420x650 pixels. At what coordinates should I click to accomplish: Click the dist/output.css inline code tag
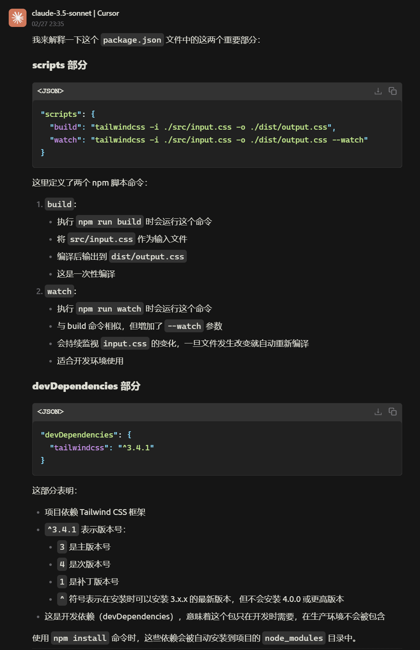tap(147, 256)
